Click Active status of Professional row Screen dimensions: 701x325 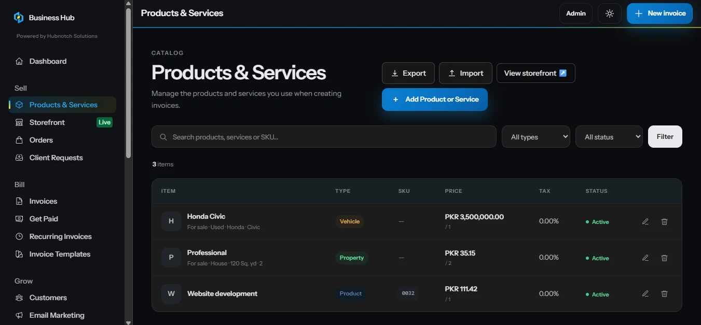[x=597, y=258]
